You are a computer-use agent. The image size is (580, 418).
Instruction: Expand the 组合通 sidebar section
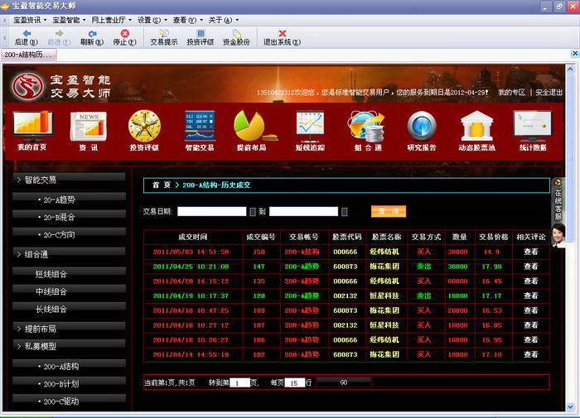point(69,254)
